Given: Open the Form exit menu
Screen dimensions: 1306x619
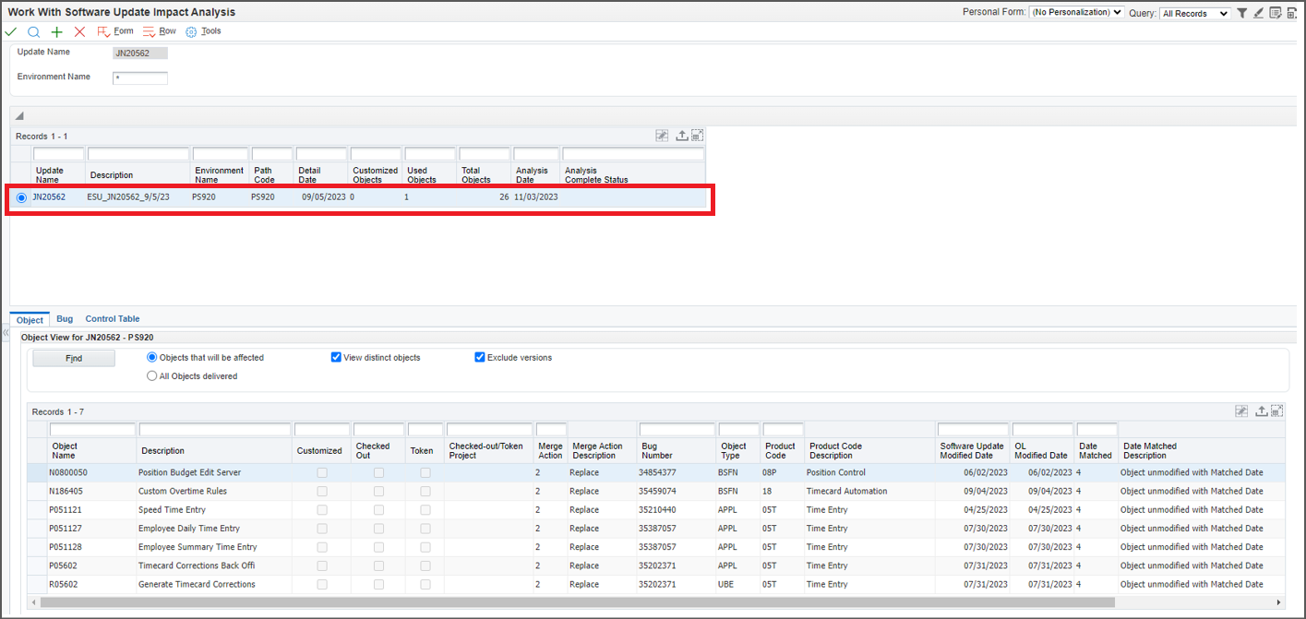Looking at the screenshot, I should tap(115, 31).
